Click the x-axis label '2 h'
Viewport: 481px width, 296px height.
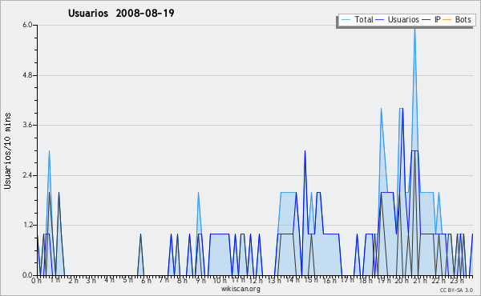[x=73, y=281]
